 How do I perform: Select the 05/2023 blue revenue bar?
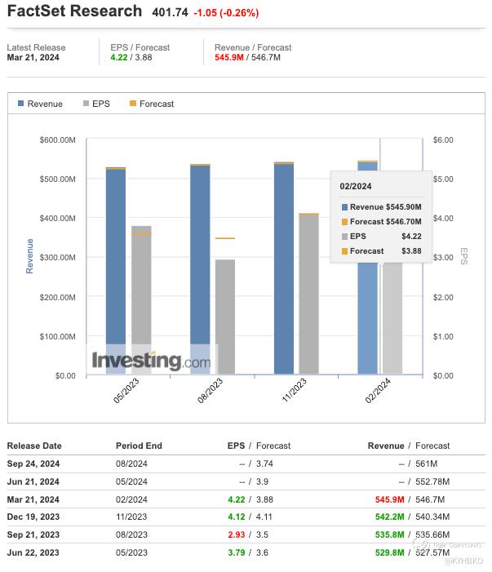pos(116,271)
